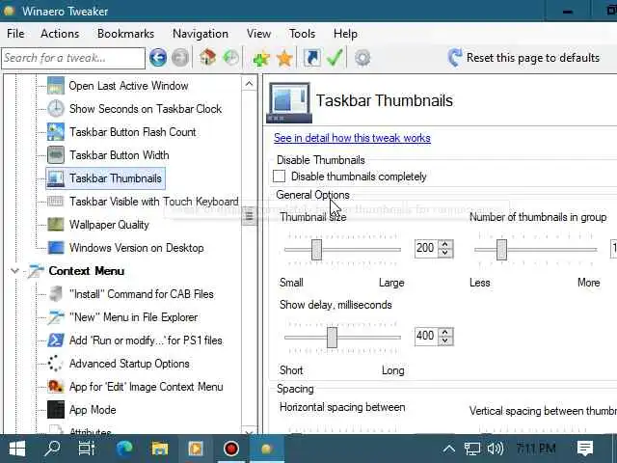This screenshot has height=463, width=617.
Task: Open the View menu
Action: (x=259, y=34)
